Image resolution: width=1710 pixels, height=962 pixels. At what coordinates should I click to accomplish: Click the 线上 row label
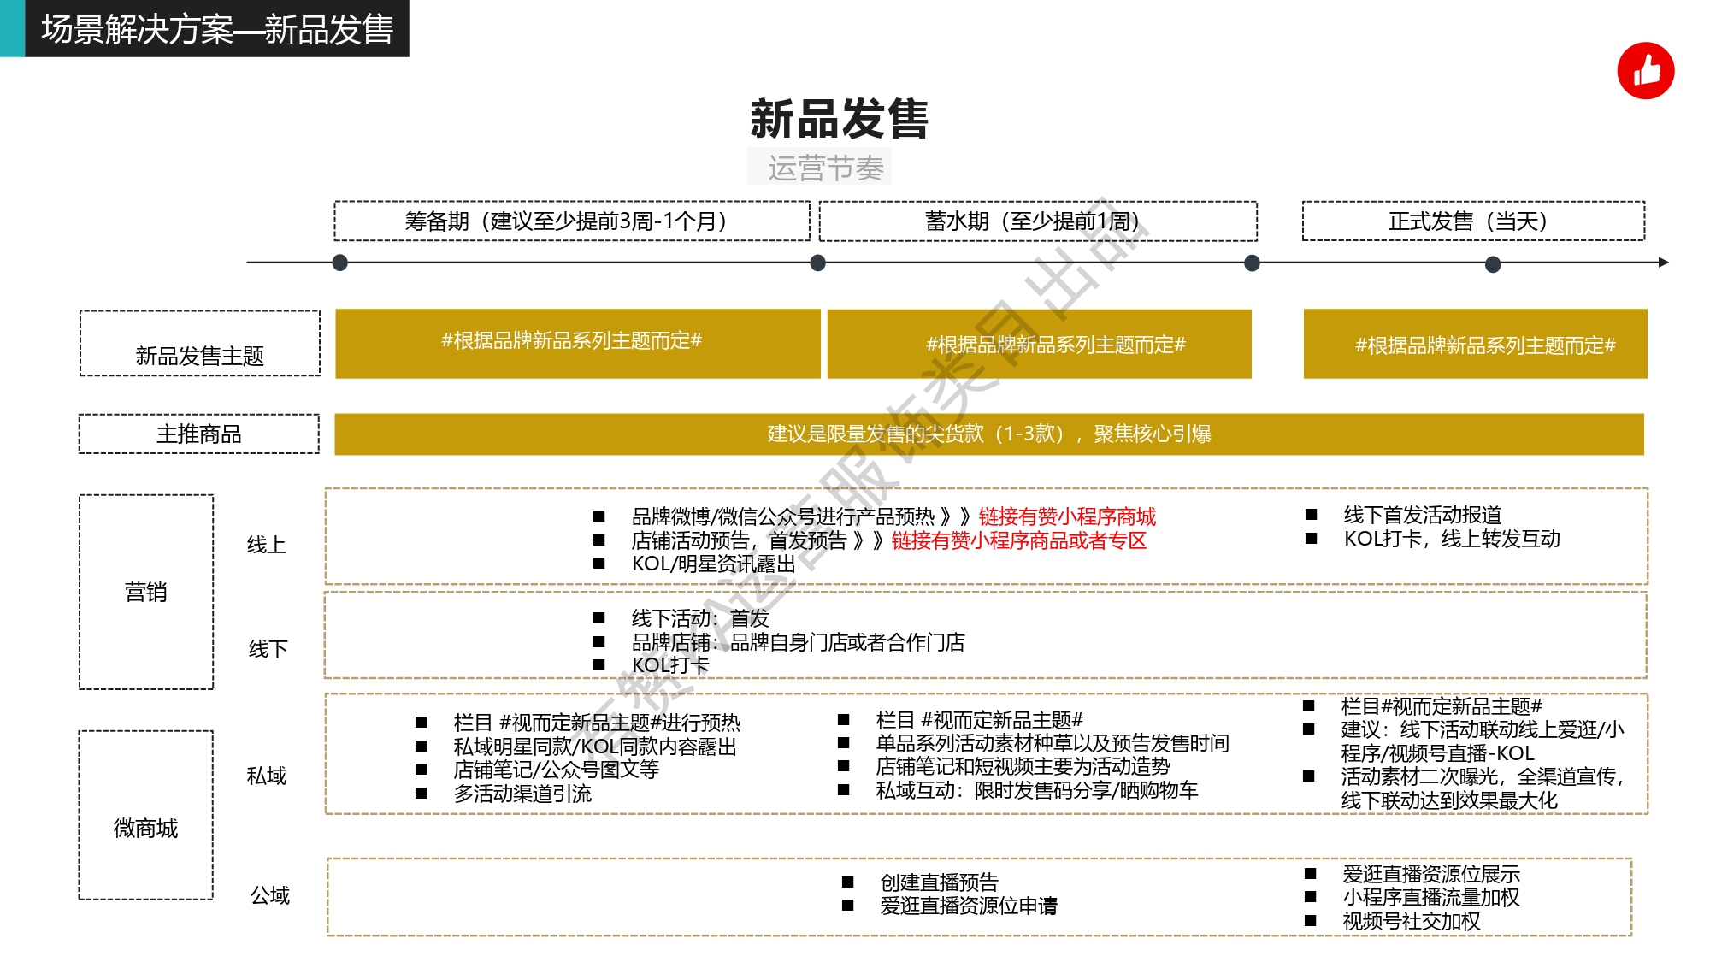266,545
